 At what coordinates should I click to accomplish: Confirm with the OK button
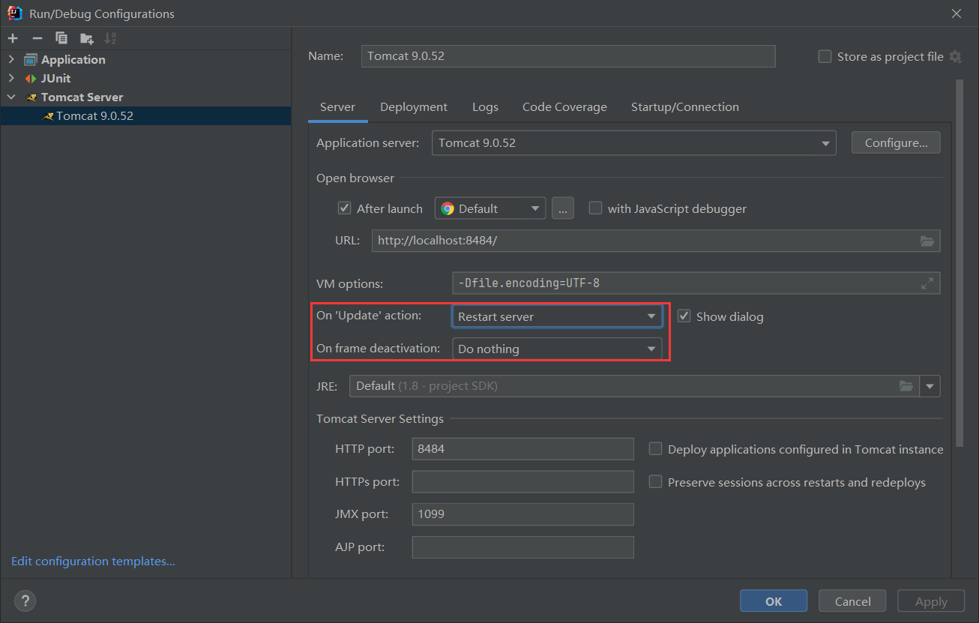click(774, 601)
